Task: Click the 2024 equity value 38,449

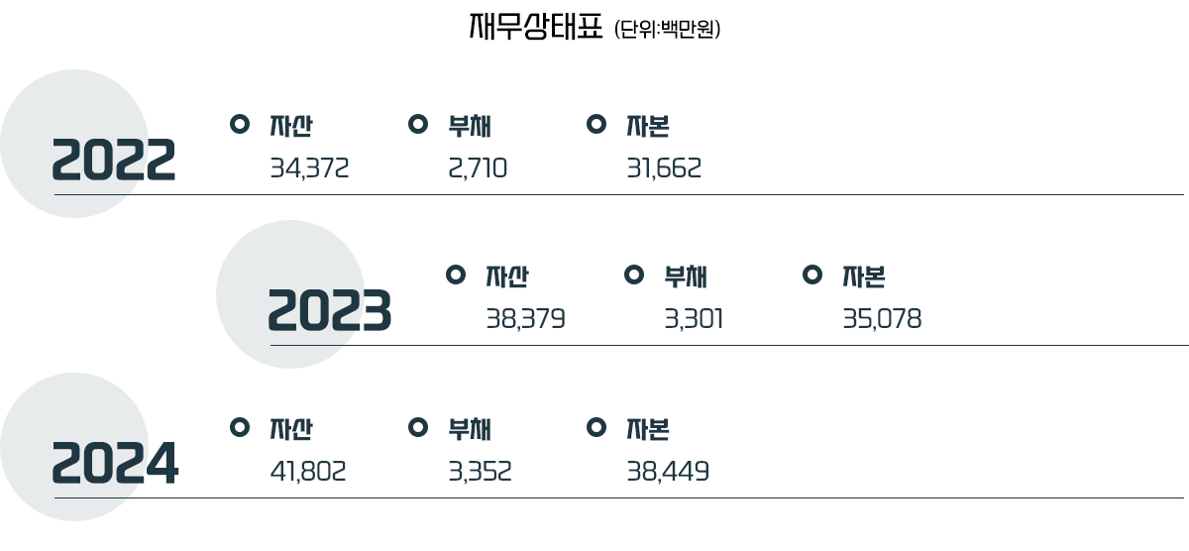Action: pyautogui.click(x=668, y=472)
